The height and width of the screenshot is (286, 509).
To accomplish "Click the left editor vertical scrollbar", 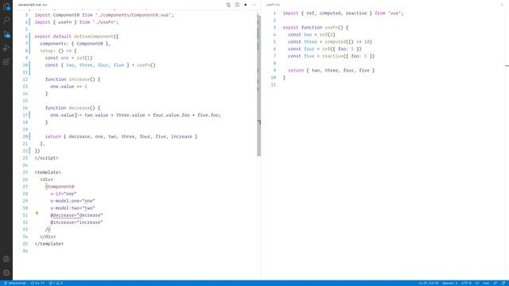I will (x=259, y=86).
